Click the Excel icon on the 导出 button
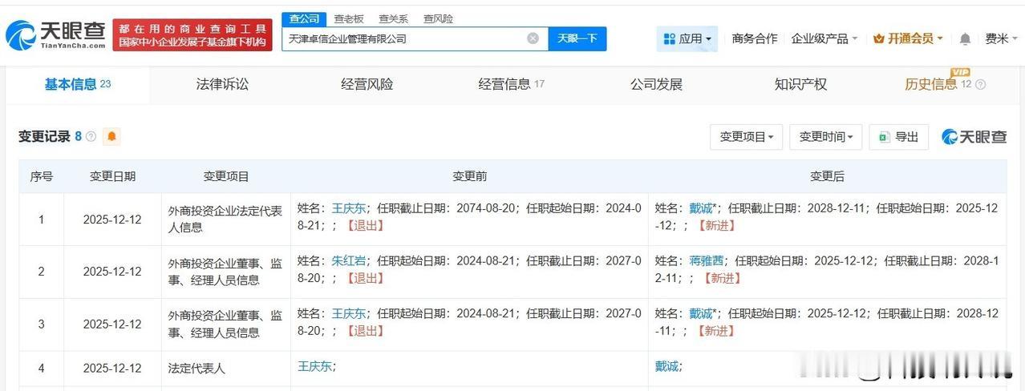 click(x=884, y=137)
